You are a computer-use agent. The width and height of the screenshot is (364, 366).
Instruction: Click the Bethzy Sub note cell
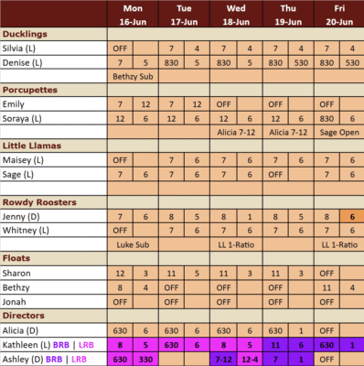point(133,76)
